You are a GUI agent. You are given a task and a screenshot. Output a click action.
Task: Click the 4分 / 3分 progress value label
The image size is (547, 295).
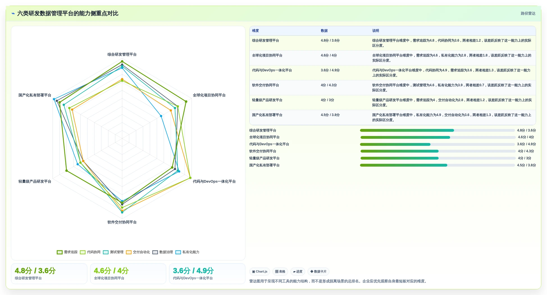[x=525, y=158]
